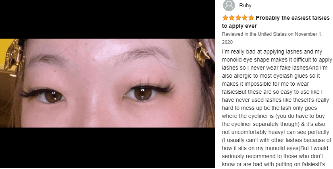Click the first orange rating star
This screenshot has width=333, height=169.
point(225,18)
